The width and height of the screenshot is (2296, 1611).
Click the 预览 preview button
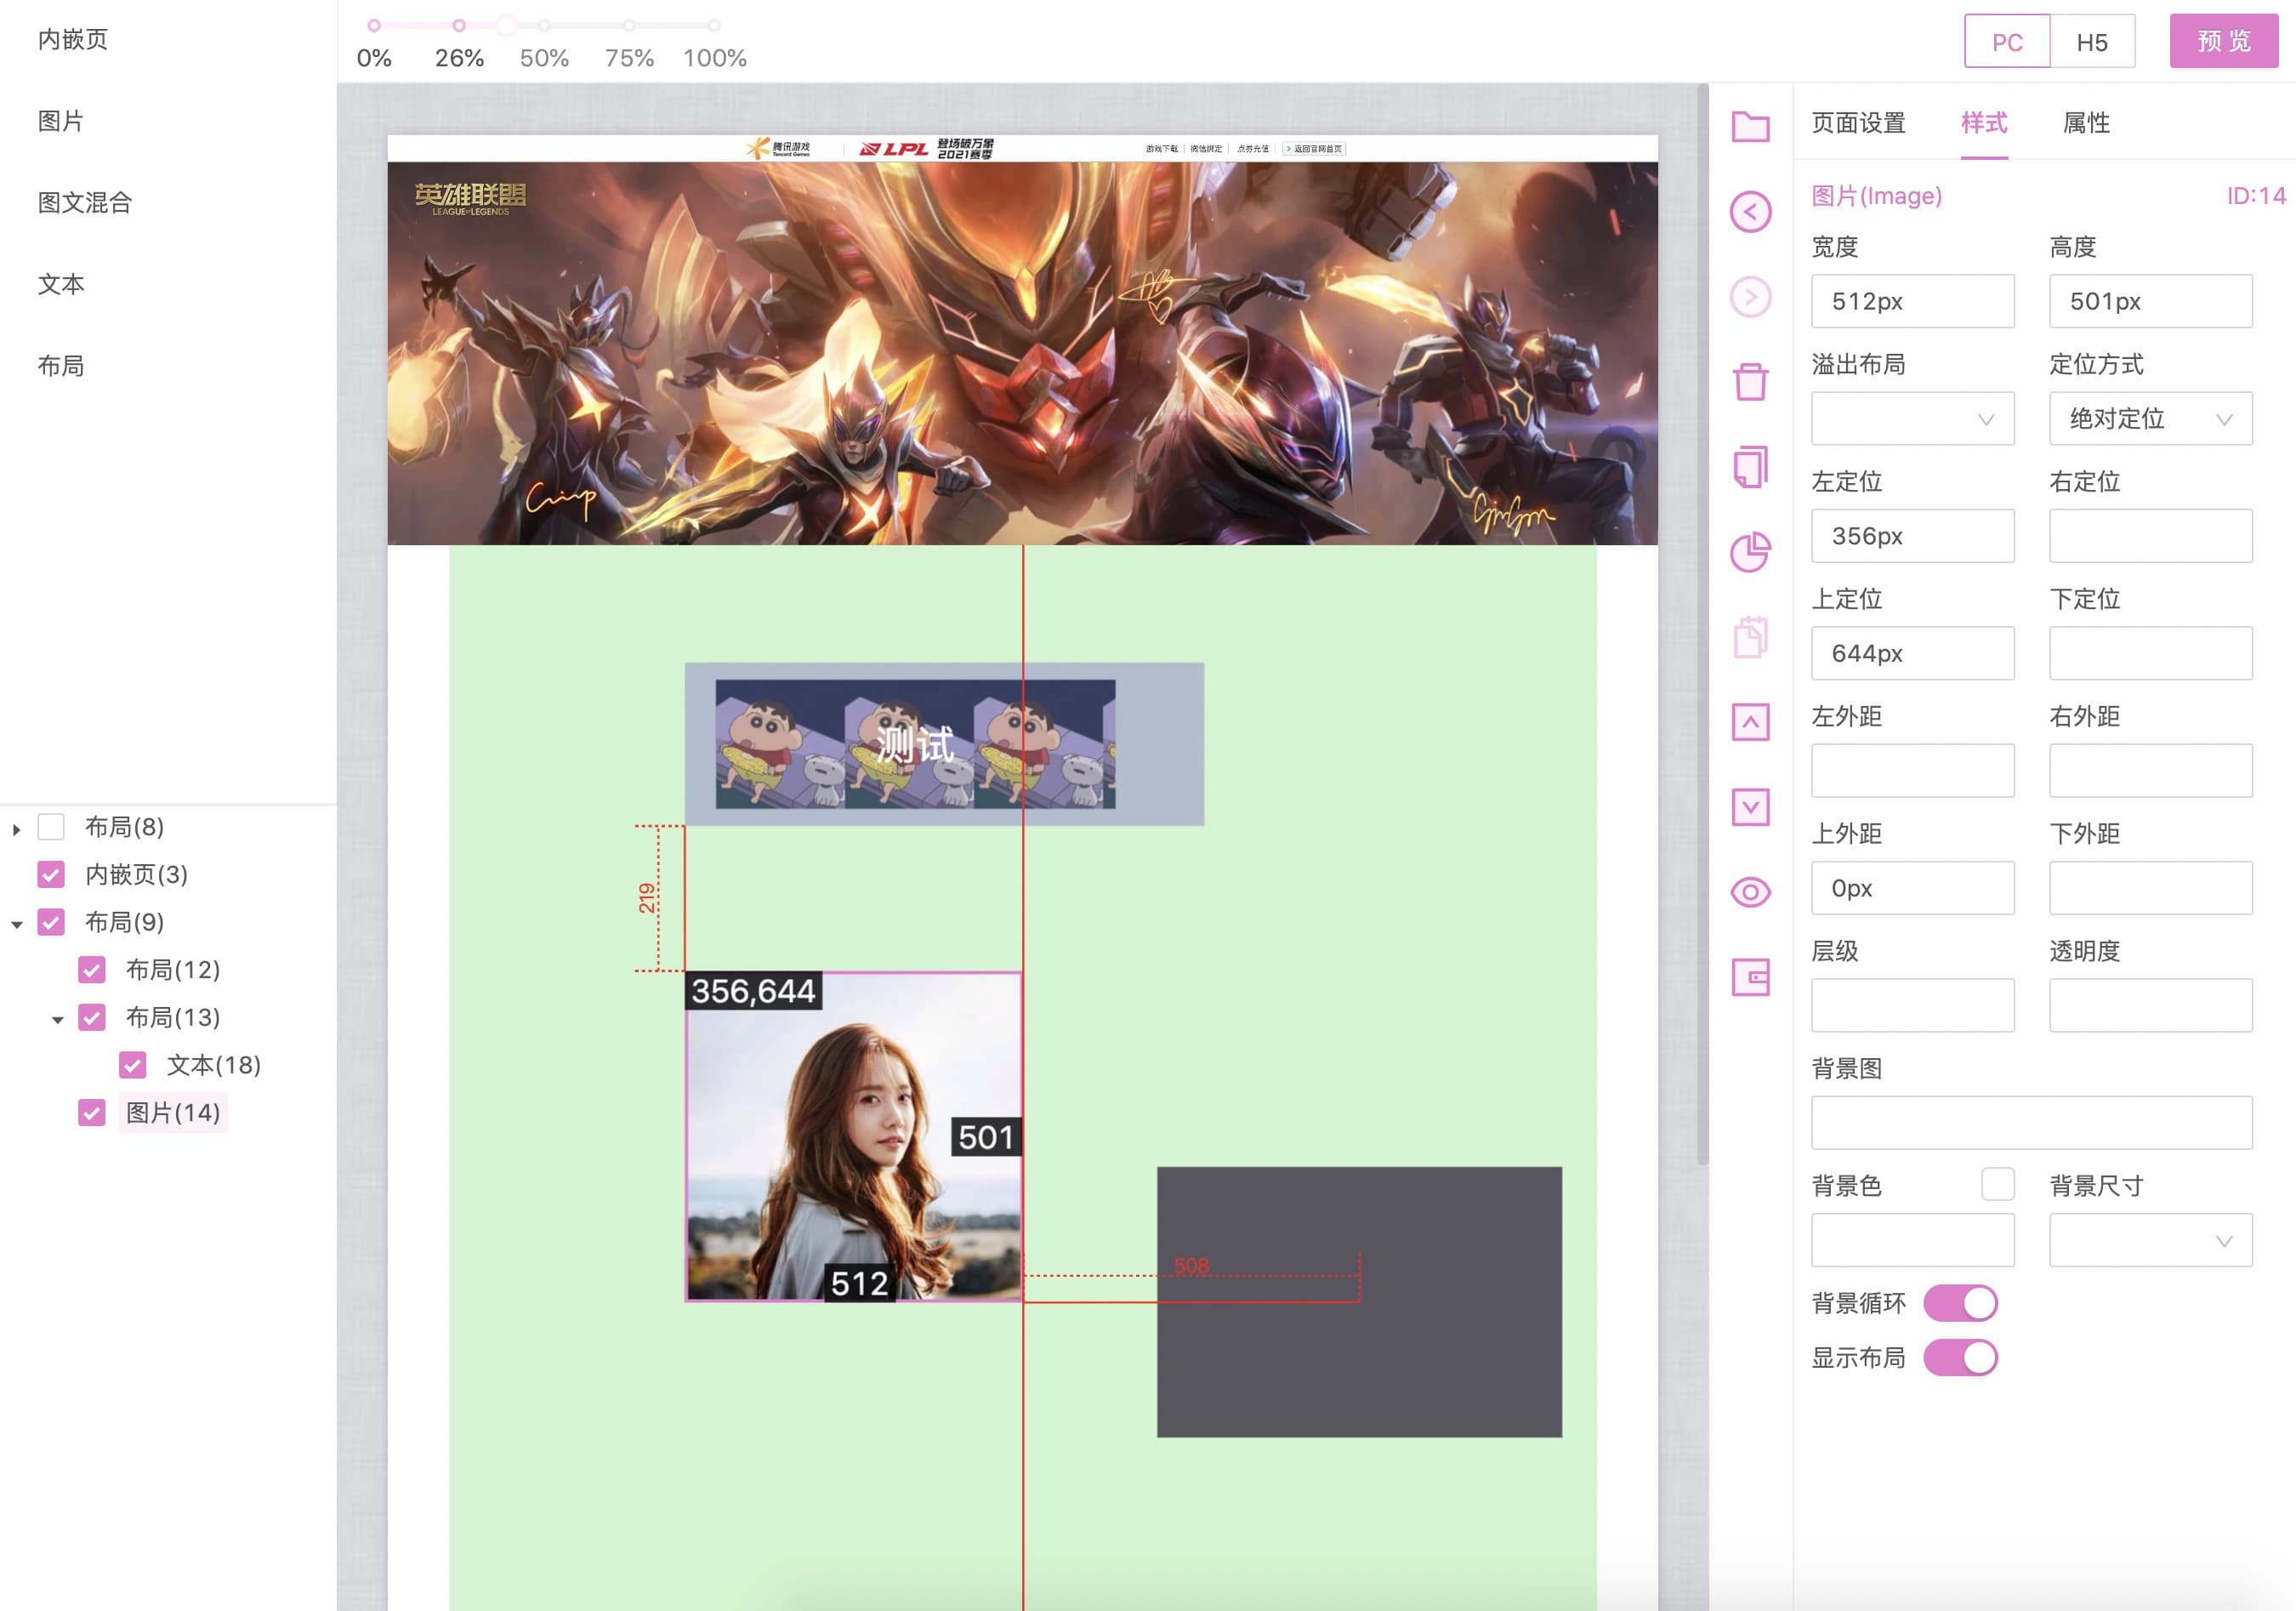click(2223, 41)
